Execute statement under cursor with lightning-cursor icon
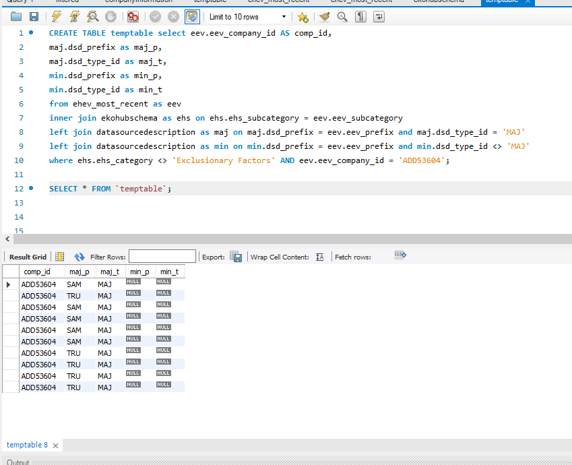This screenshot has width=572, height=465. click(x=74, y=16)
